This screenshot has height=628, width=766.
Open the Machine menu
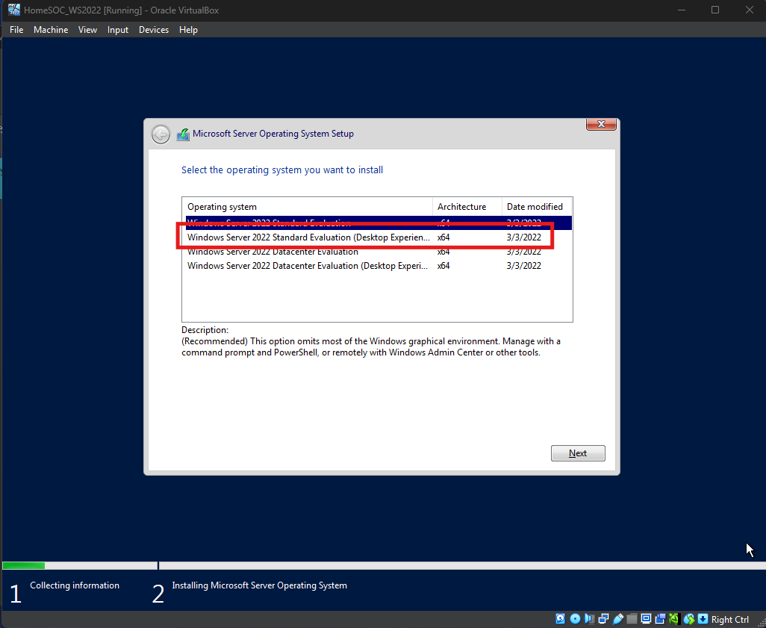coord(51,30)
